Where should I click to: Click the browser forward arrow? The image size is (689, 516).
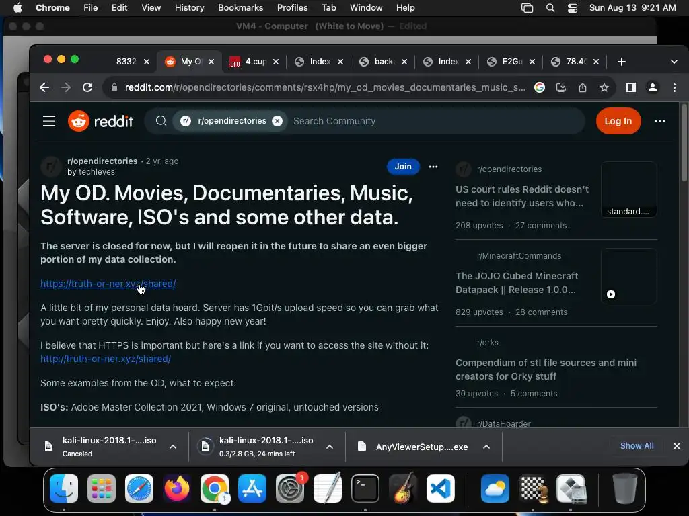point(65,87)
